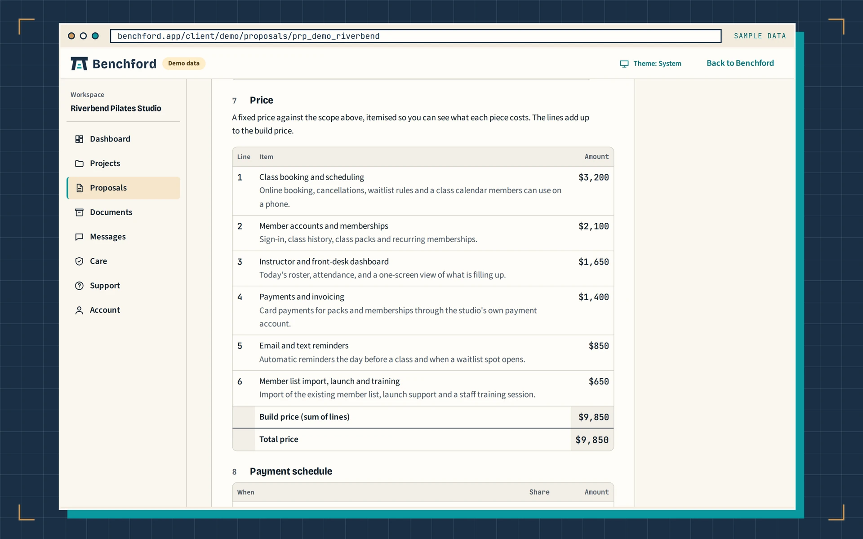Click the $1,650 amount
This screenshot has height=539, width=863.
click(593, 262)
